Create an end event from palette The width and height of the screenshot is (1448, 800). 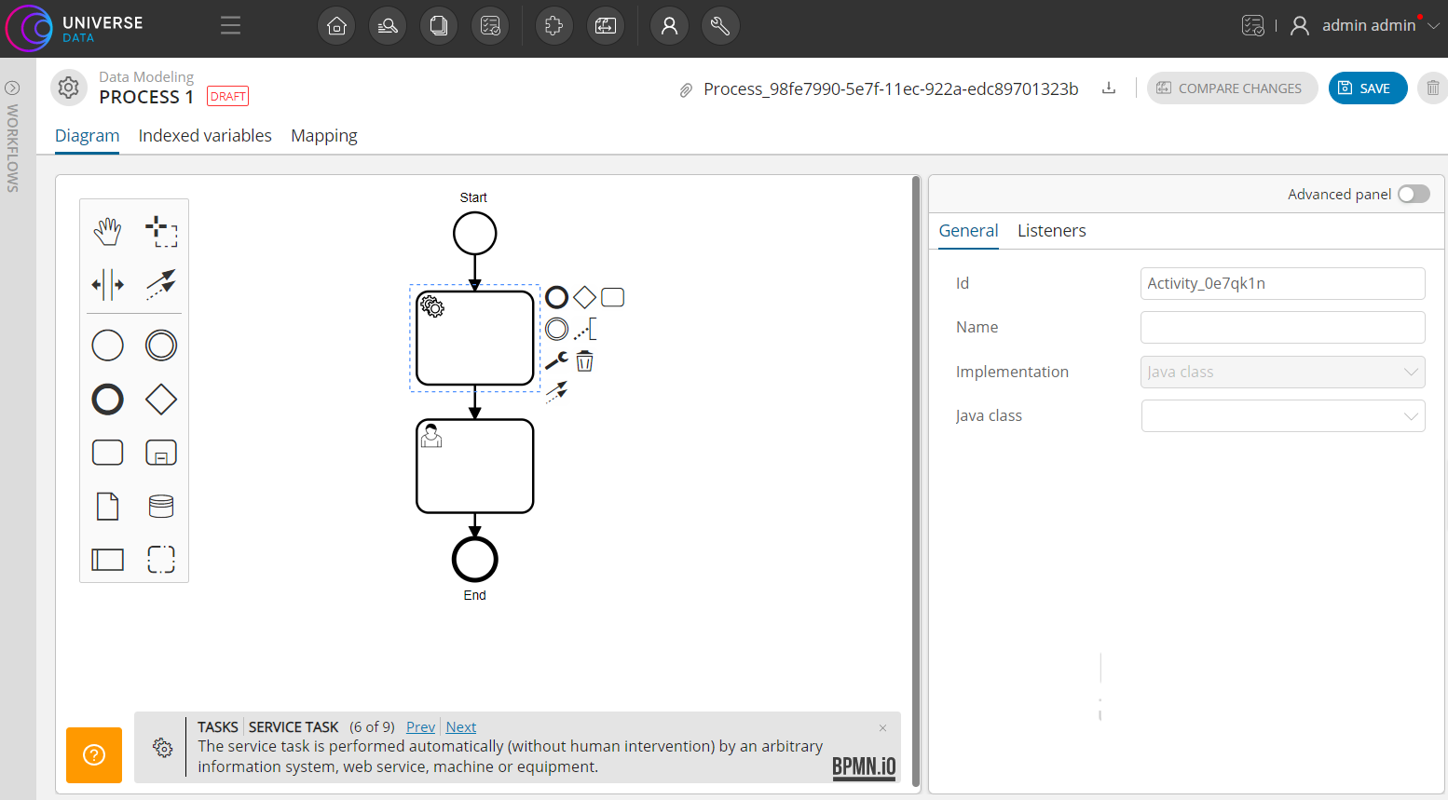coord(107,400)
